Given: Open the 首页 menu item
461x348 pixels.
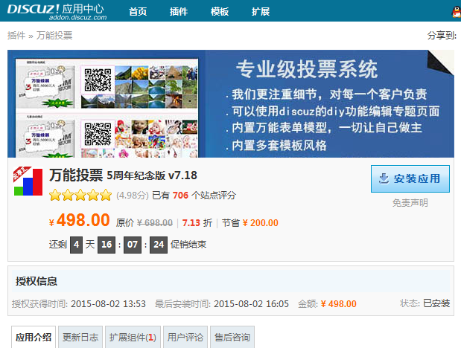Looking at the screenshot, I should pos(138,11).
